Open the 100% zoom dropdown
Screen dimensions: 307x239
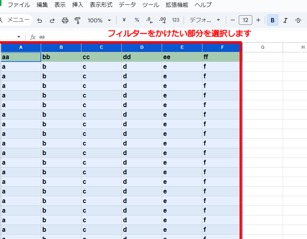(99, 20)
